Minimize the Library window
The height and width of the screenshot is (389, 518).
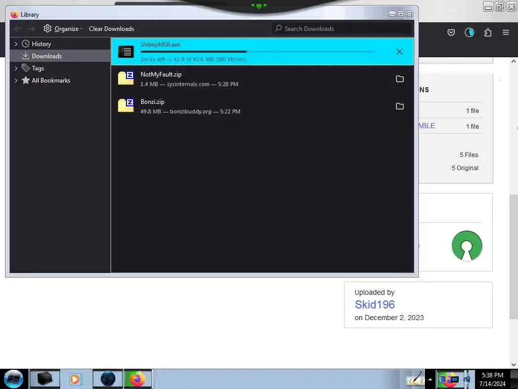[392, 14]
